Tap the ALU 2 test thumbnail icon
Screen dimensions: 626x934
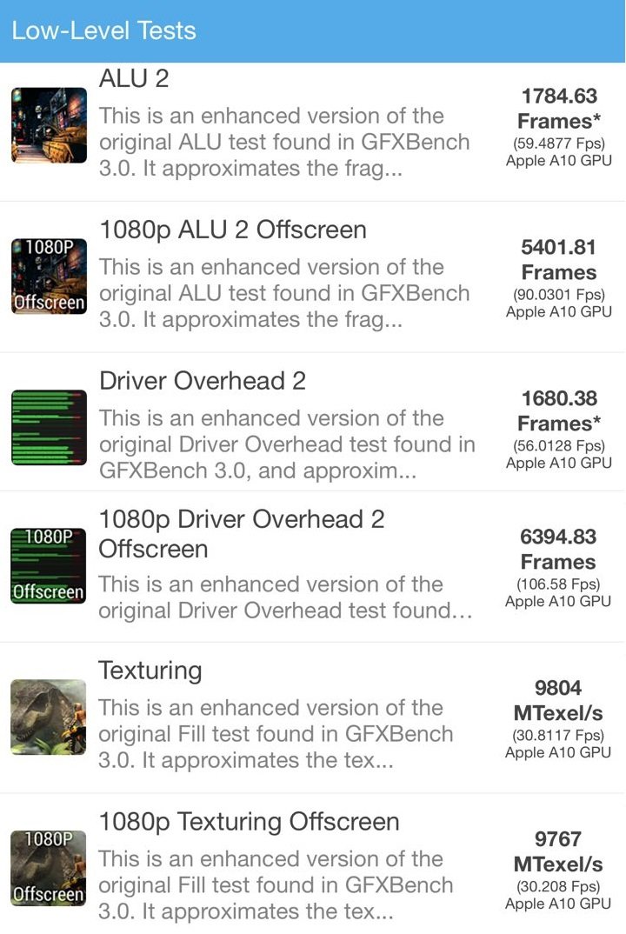click(x=49, y=126)
